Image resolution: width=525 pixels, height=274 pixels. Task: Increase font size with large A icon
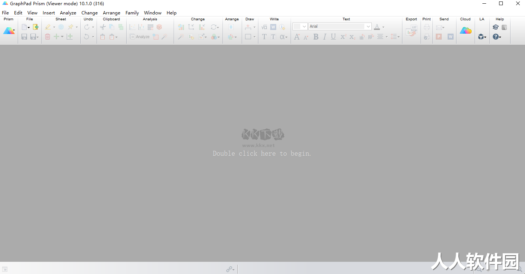click(x=297, y=37)
